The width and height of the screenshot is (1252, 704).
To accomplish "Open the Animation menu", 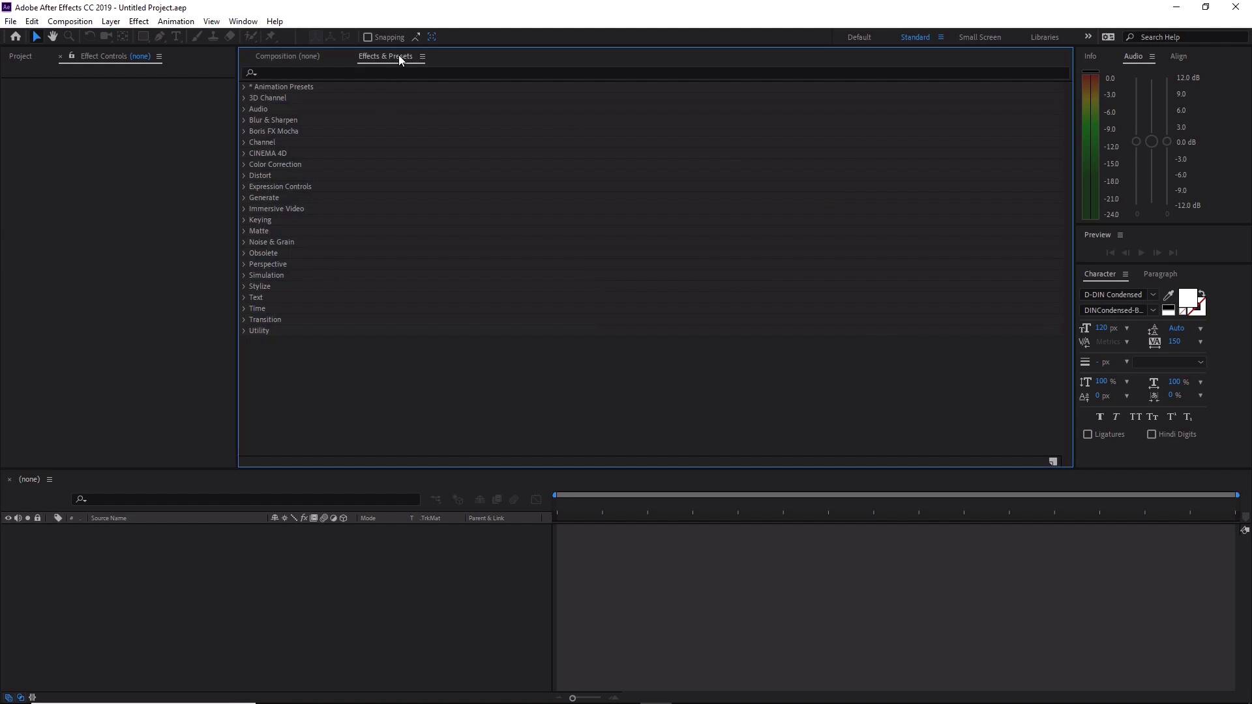I will [175, 21].
